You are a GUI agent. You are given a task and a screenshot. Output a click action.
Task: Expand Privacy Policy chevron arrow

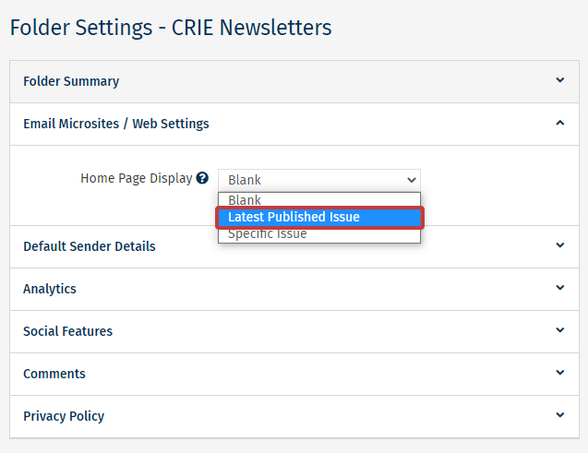[x=560, y=415]
